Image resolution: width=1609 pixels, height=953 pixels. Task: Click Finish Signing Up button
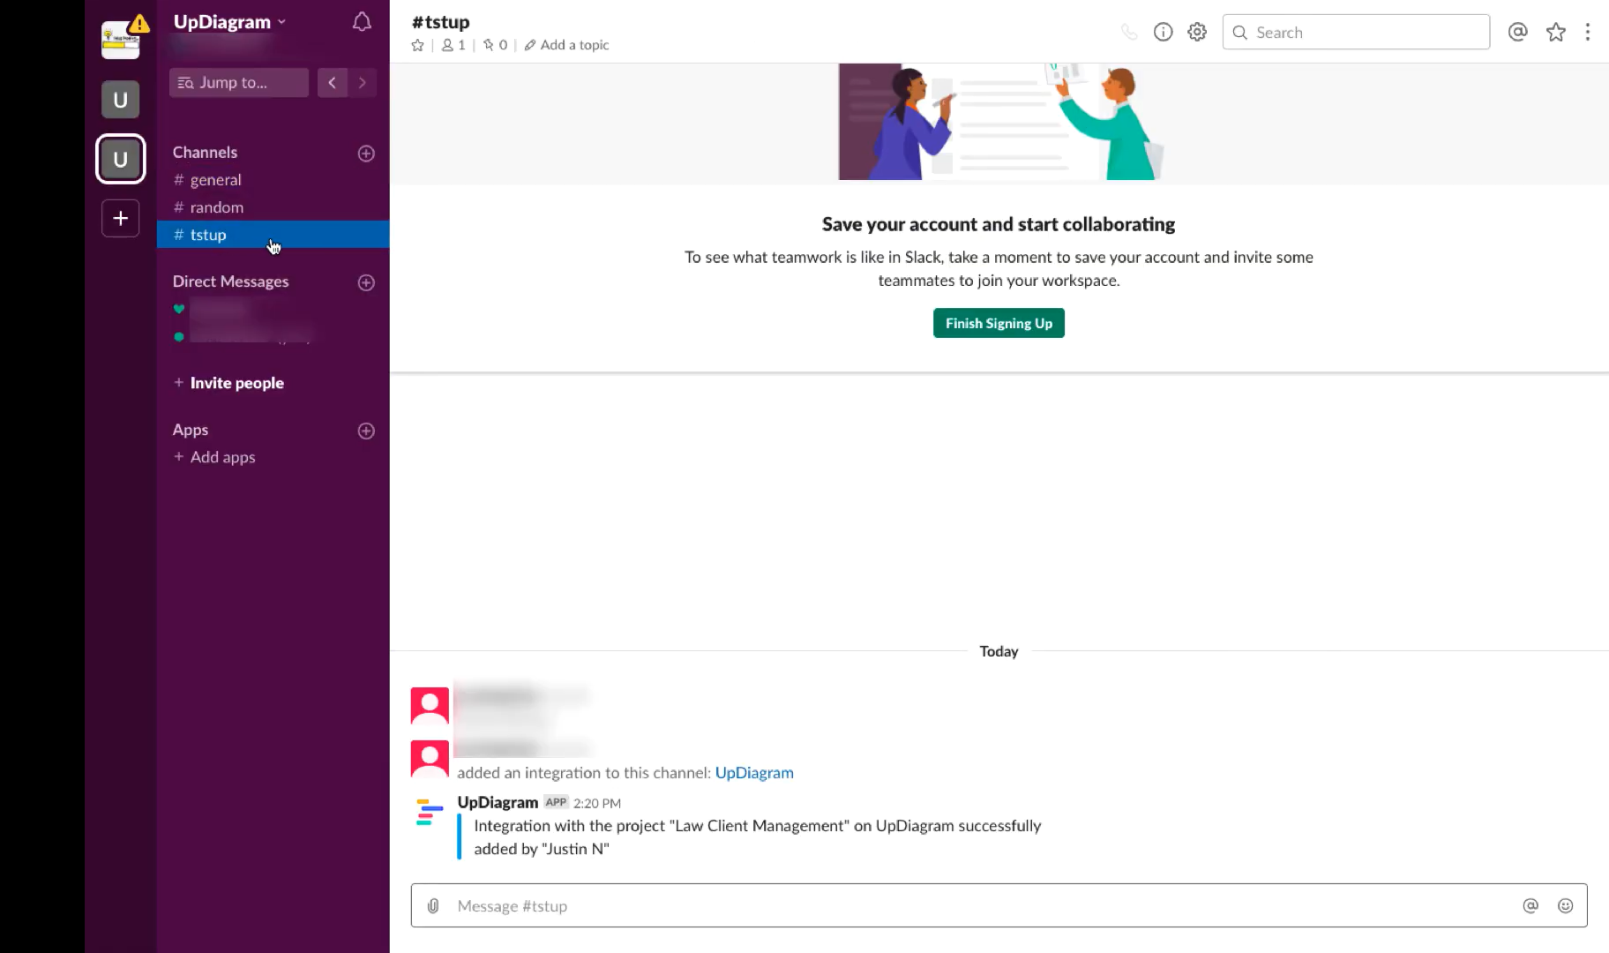coord(999,323)
